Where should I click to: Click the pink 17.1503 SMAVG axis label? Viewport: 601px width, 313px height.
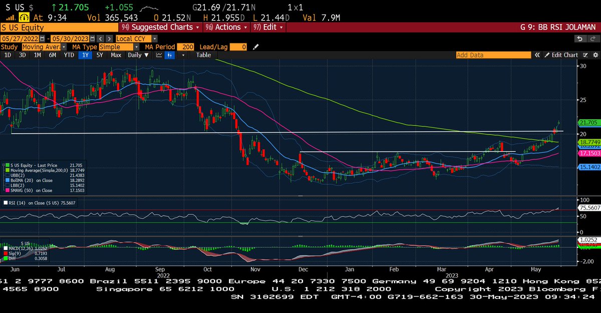point(588,153)
